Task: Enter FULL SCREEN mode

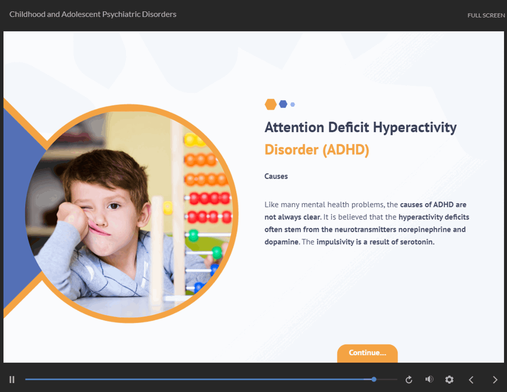Action: (486, 15)
